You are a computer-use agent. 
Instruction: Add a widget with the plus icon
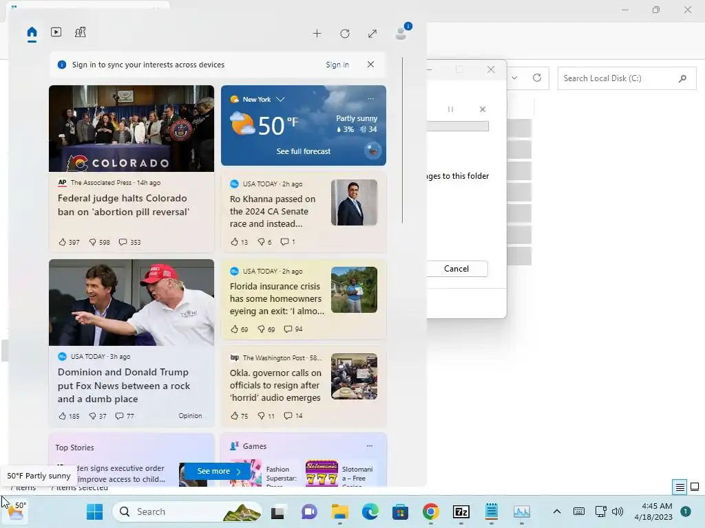pyautogui.click(x=317, y=34)
